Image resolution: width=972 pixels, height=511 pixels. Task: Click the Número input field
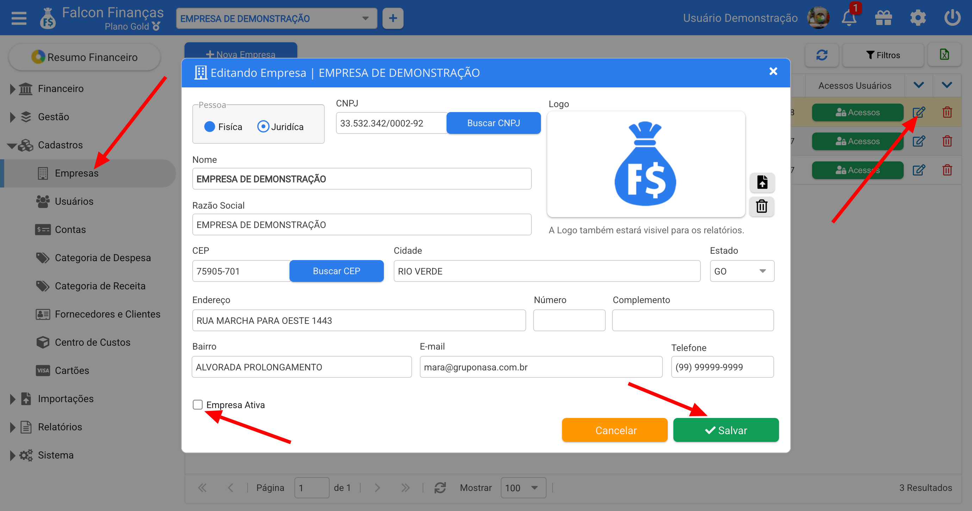pyautogui.click(x=569, y=320)
